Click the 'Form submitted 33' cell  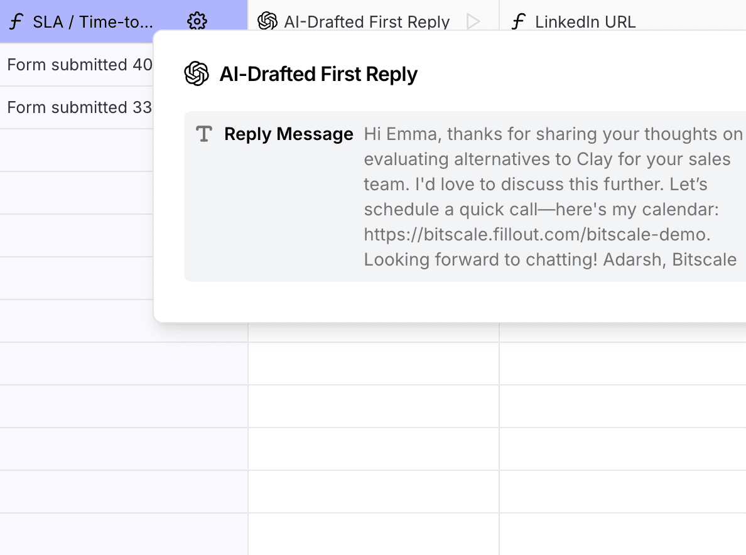pos(77,107)
